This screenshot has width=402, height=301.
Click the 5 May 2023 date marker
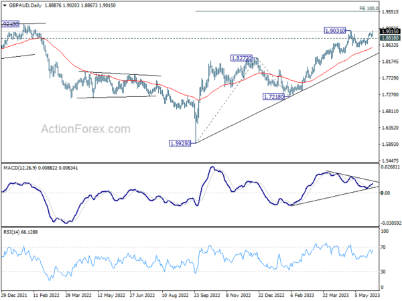click(x=366, y=295)
